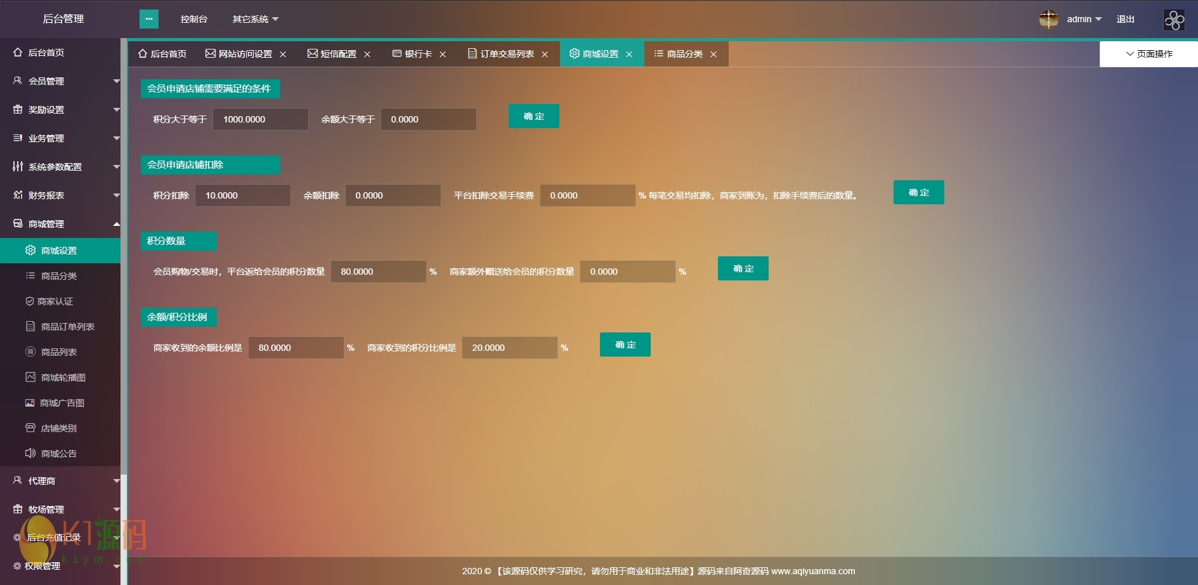The width and height of the screenshot is (1198, 585).
Task: Close the 商品分类 tab
Action: tap(713, 55)
